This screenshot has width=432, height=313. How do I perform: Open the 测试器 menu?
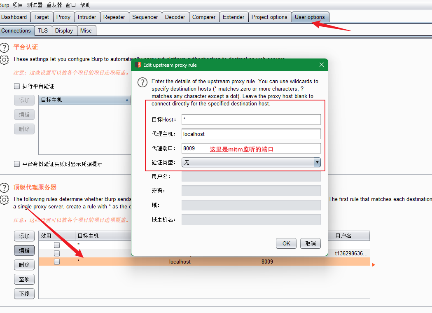click(35, 5)
